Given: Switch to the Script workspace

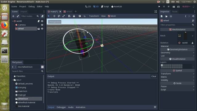Looking at the screenshot, I should [x=105, y=6].
